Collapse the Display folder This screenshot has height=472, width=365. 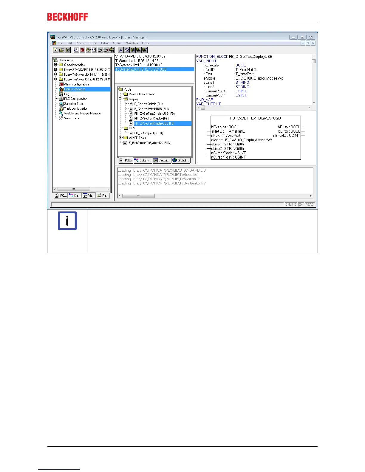click(x=120, y=99)
